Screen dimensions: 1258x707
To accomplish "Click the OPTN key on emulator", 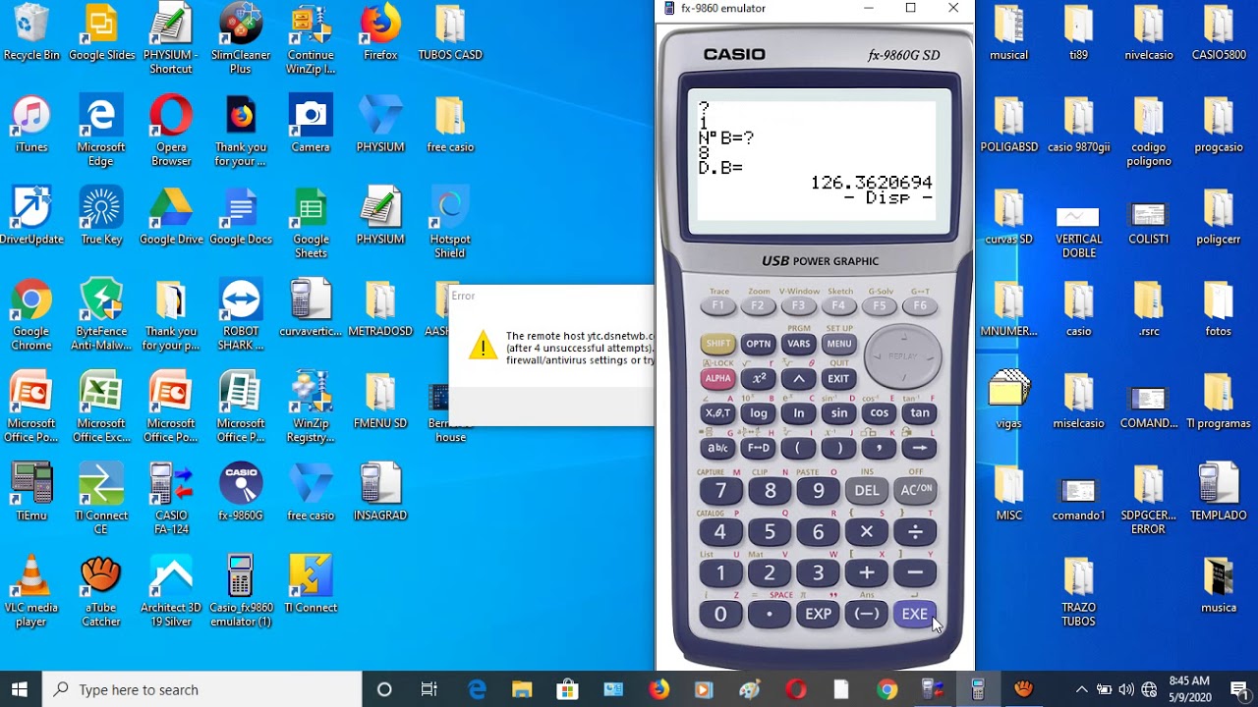I will (758, 344).
